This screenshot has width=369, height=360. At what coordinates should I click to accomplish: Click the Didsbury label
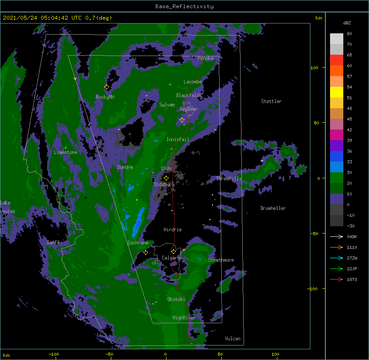(164, 184)
